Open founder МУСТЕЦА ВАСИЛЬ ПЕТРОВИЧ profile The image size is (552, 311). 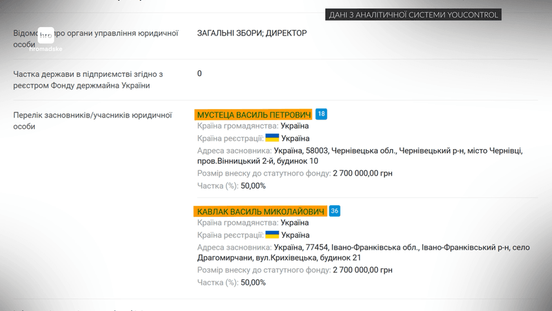253,115
